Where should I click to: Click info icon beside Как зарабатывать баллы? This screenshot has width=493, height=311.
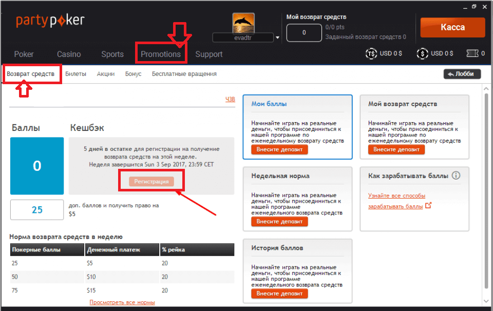pos(456,176)
